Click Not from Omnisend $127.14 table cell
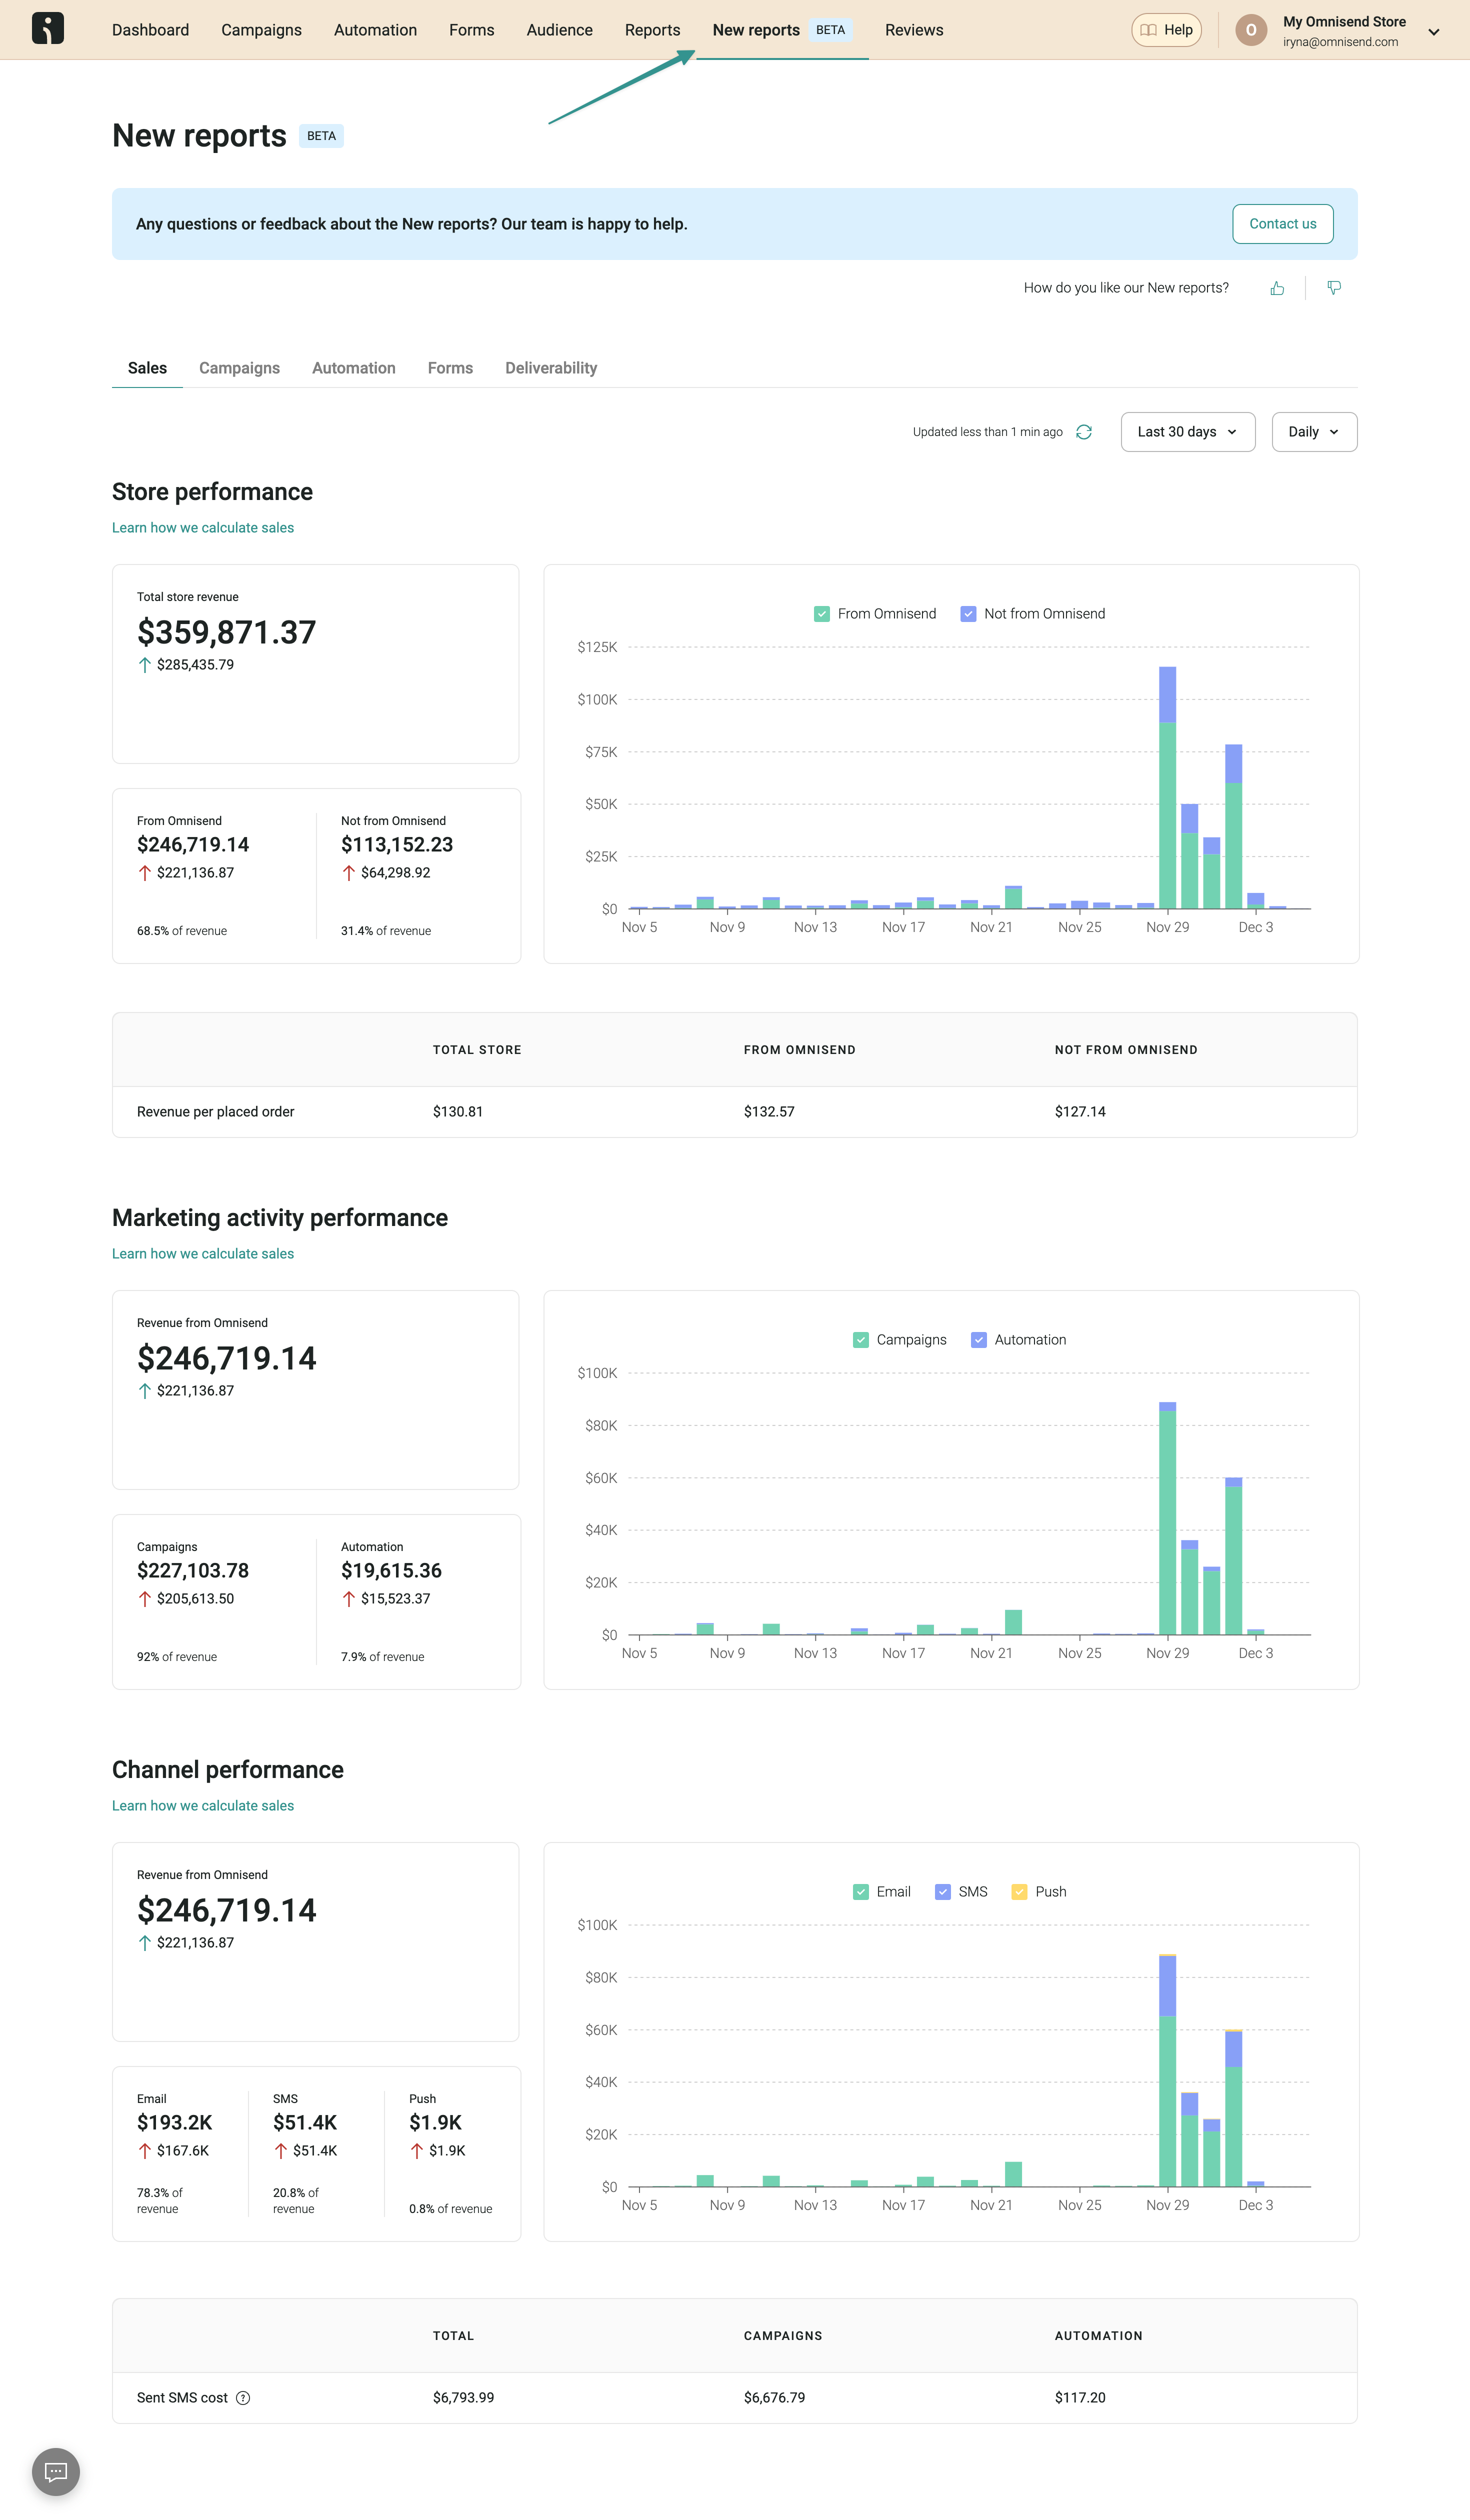 [1080, 1112]
